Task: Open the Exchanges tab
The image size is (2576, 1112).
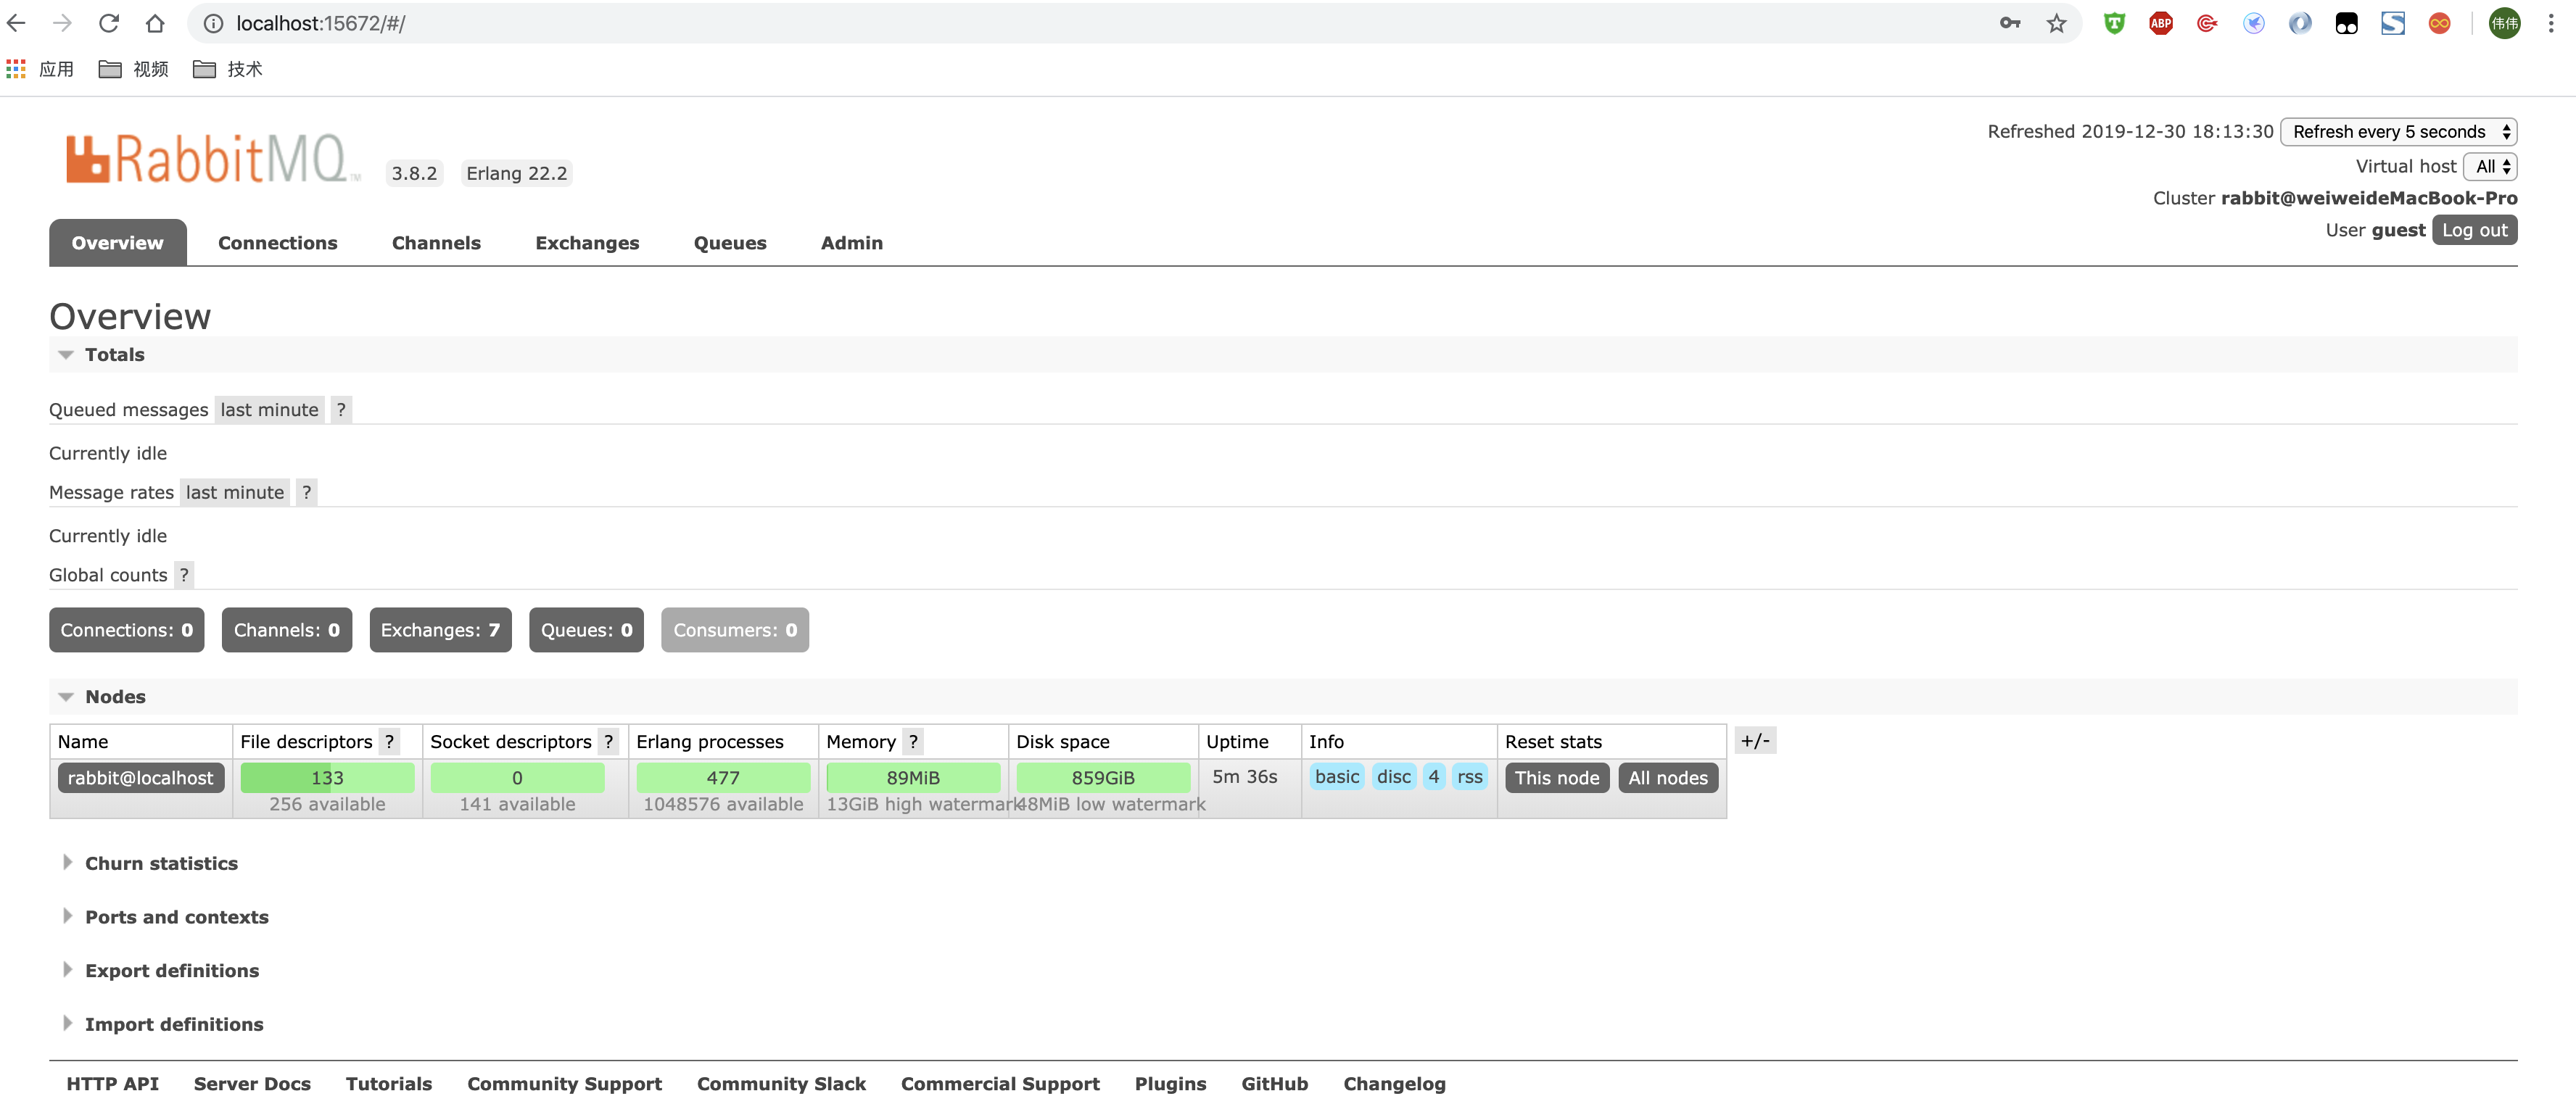Action: coord(586,243)
